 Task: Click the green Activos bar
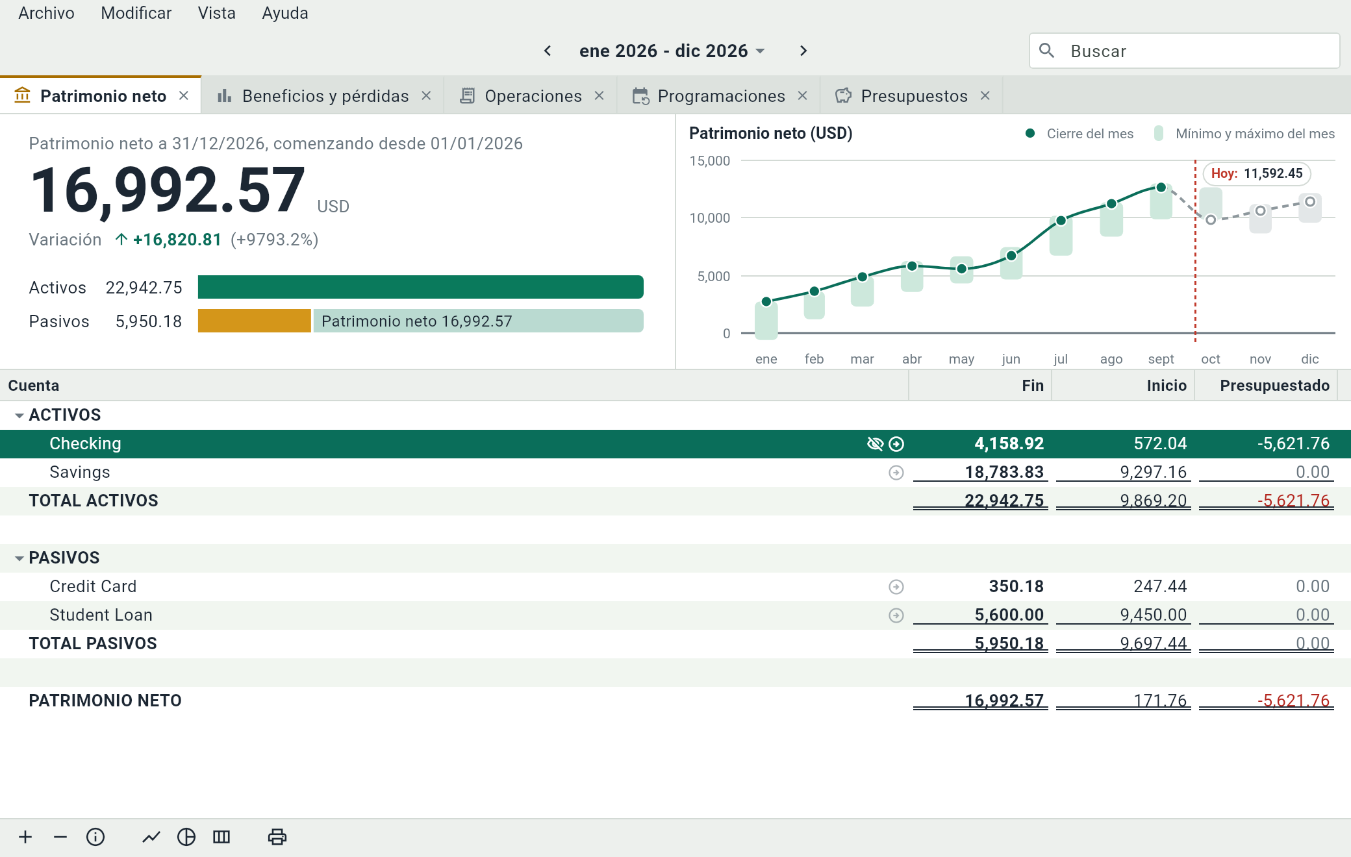421,287
